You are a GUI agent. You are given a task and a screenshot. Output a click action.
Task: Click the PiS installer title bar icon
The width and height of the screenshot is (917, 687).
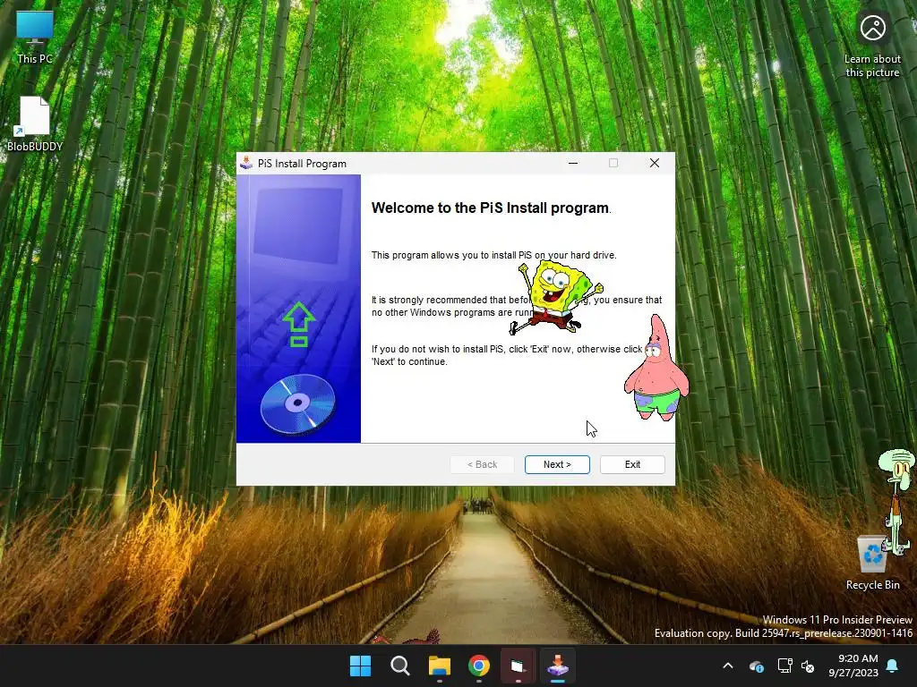(x=246, y=164)
